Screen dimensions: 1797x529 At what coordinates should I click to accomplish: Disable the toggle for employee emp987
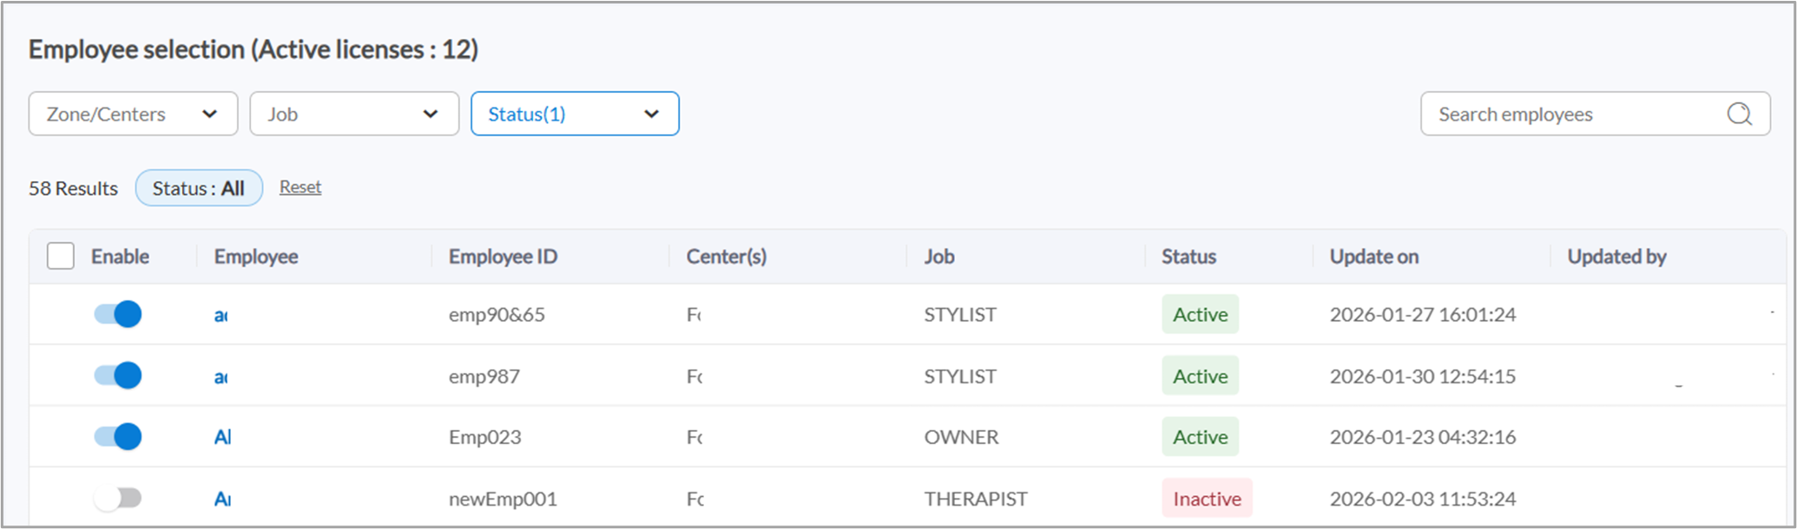117,376
